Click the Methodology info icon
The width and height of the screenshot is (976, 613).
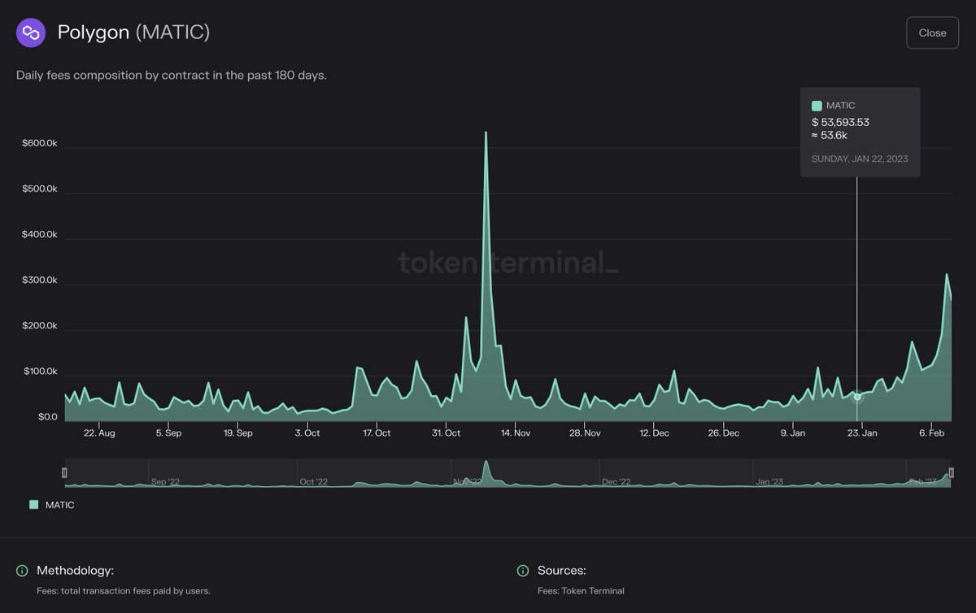(x=22, y=571)
